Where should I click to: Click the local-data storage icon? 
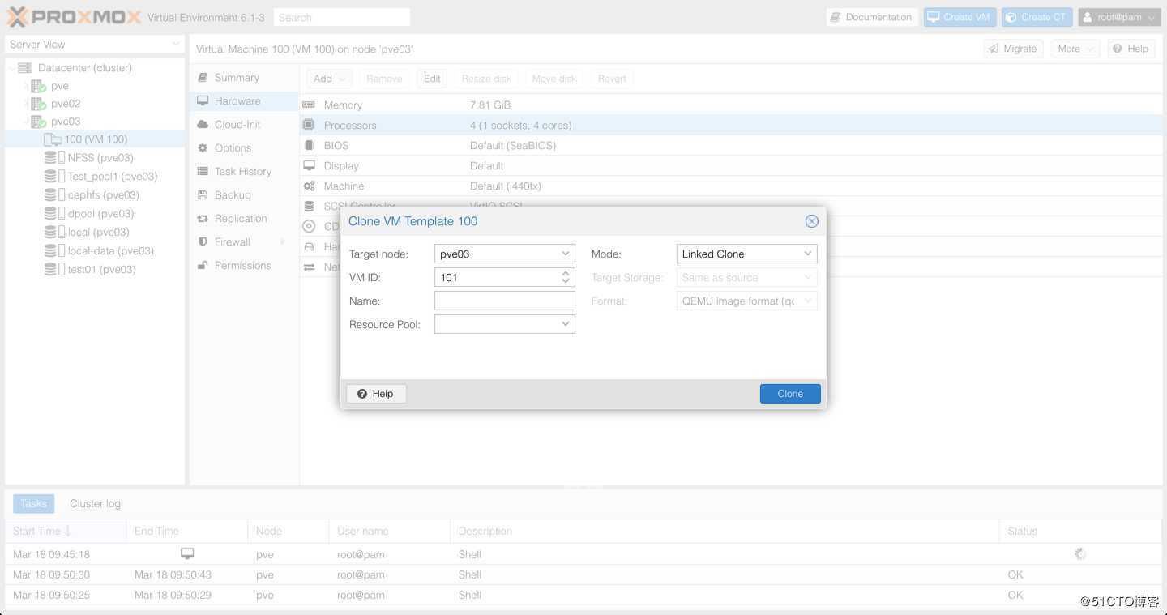(x=54, y=251)
